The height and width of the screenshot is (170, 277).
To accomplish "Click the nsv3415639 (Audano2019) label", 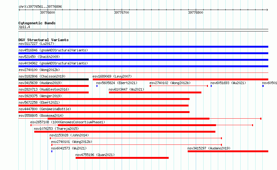I will pyautogui.click(x=40, y=83).
